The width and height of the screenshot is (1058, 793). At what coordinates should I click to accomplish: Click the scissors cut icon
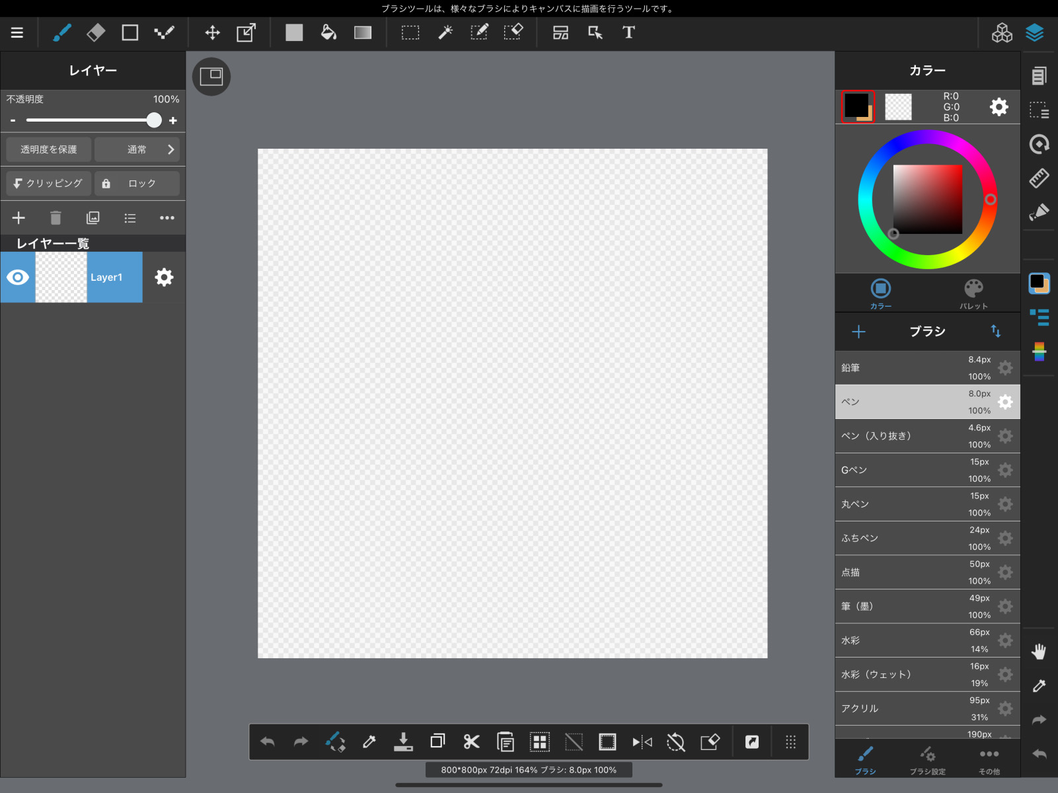click(471, 742)
